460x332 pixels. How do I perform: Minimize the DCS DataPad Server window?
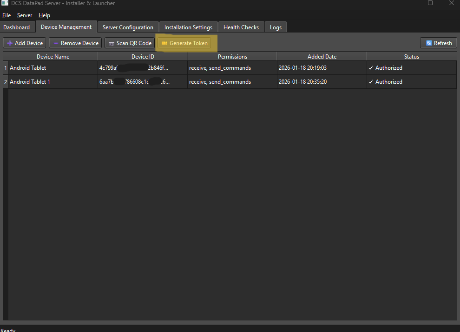409,3
